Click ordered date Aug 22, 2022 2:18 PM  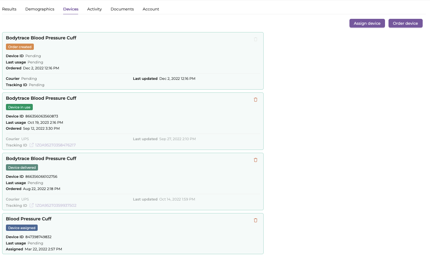(x=42, y=189)
